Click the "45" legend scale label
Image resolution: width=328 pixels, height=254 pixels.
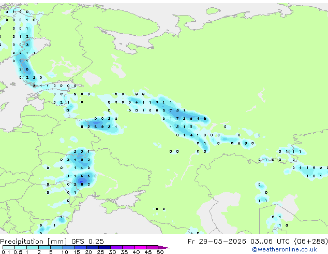[148, 252]
